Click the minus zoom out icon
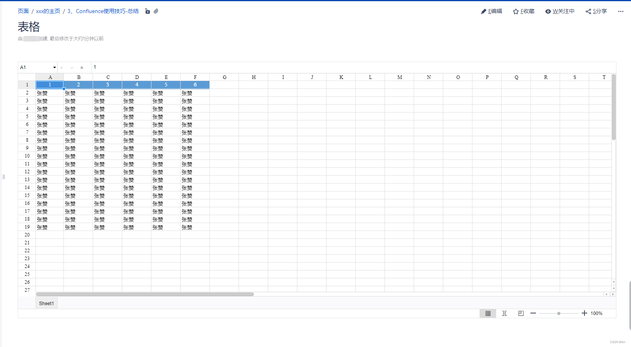Screen dimensions: 631x347 tap(533, 313)
